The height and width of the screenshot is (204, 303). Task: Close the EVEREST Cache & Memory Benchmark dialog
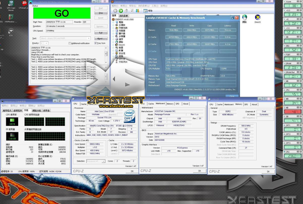click(236, 18)
